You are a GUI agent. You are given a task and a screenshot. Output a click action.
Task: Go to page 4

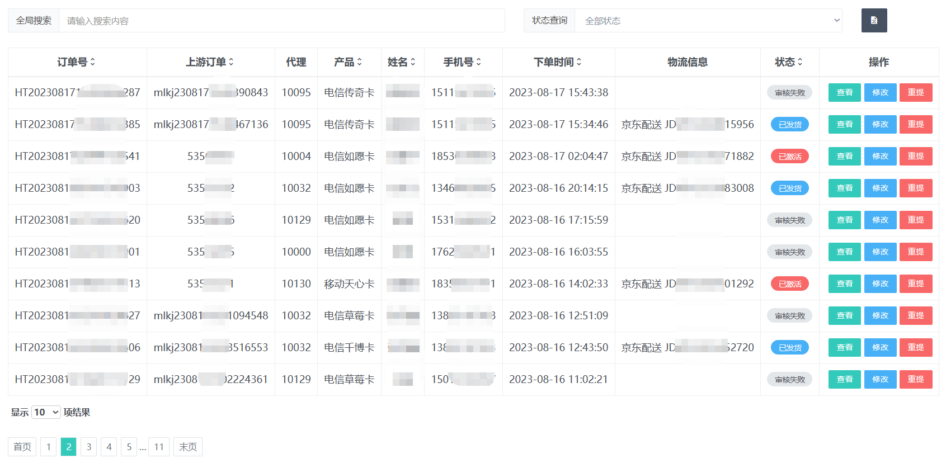109,447
